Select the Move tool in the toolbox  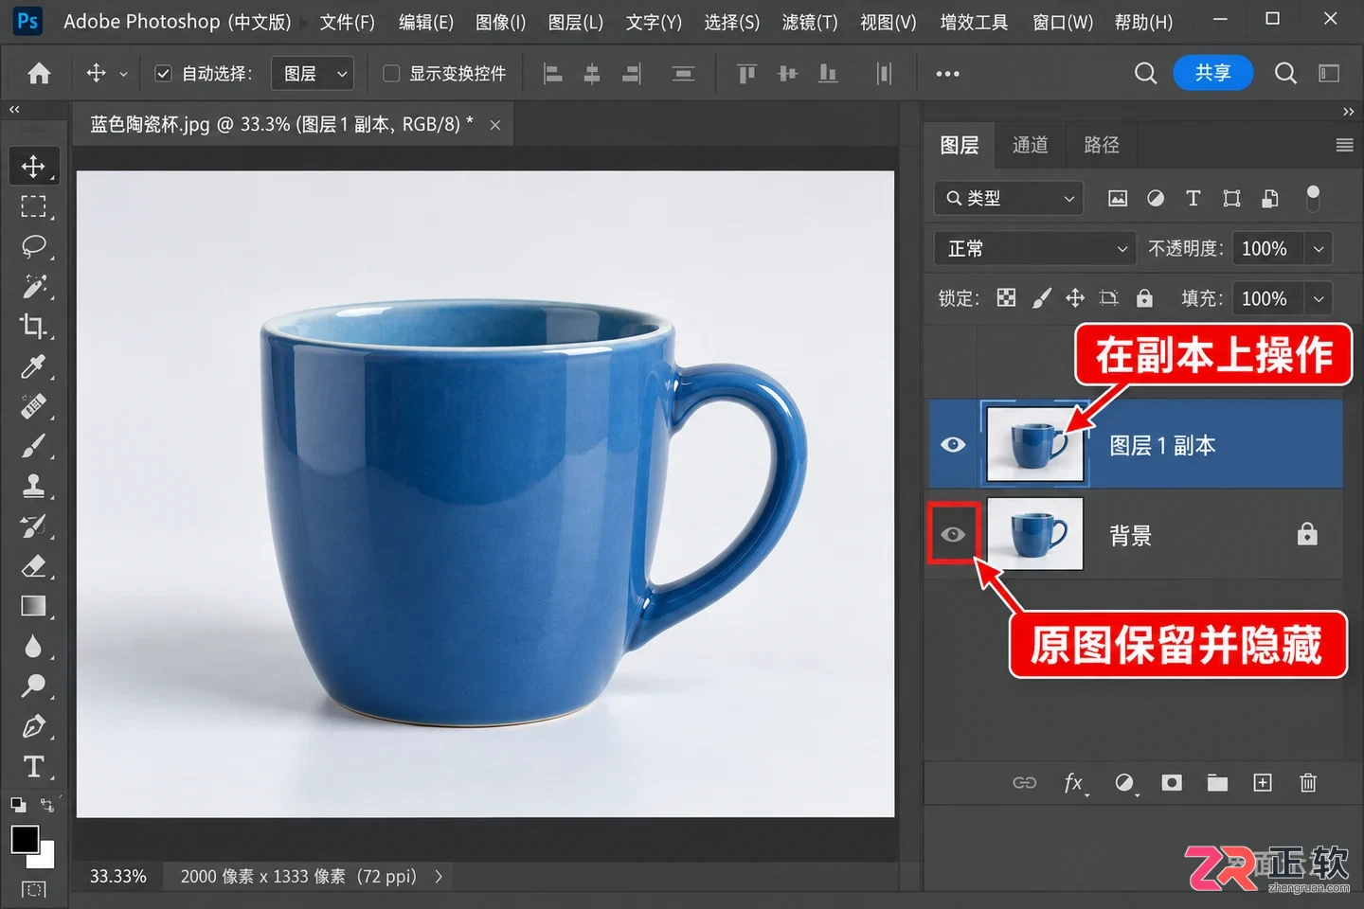[x=33, y=166]
